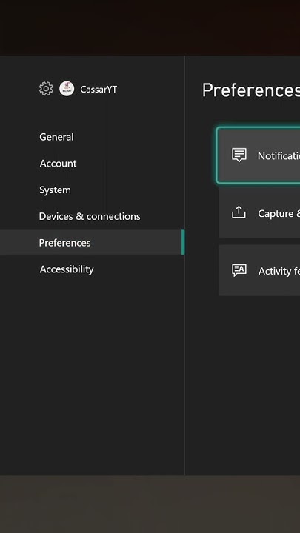Open the General settings category

(x=56, y=137)
